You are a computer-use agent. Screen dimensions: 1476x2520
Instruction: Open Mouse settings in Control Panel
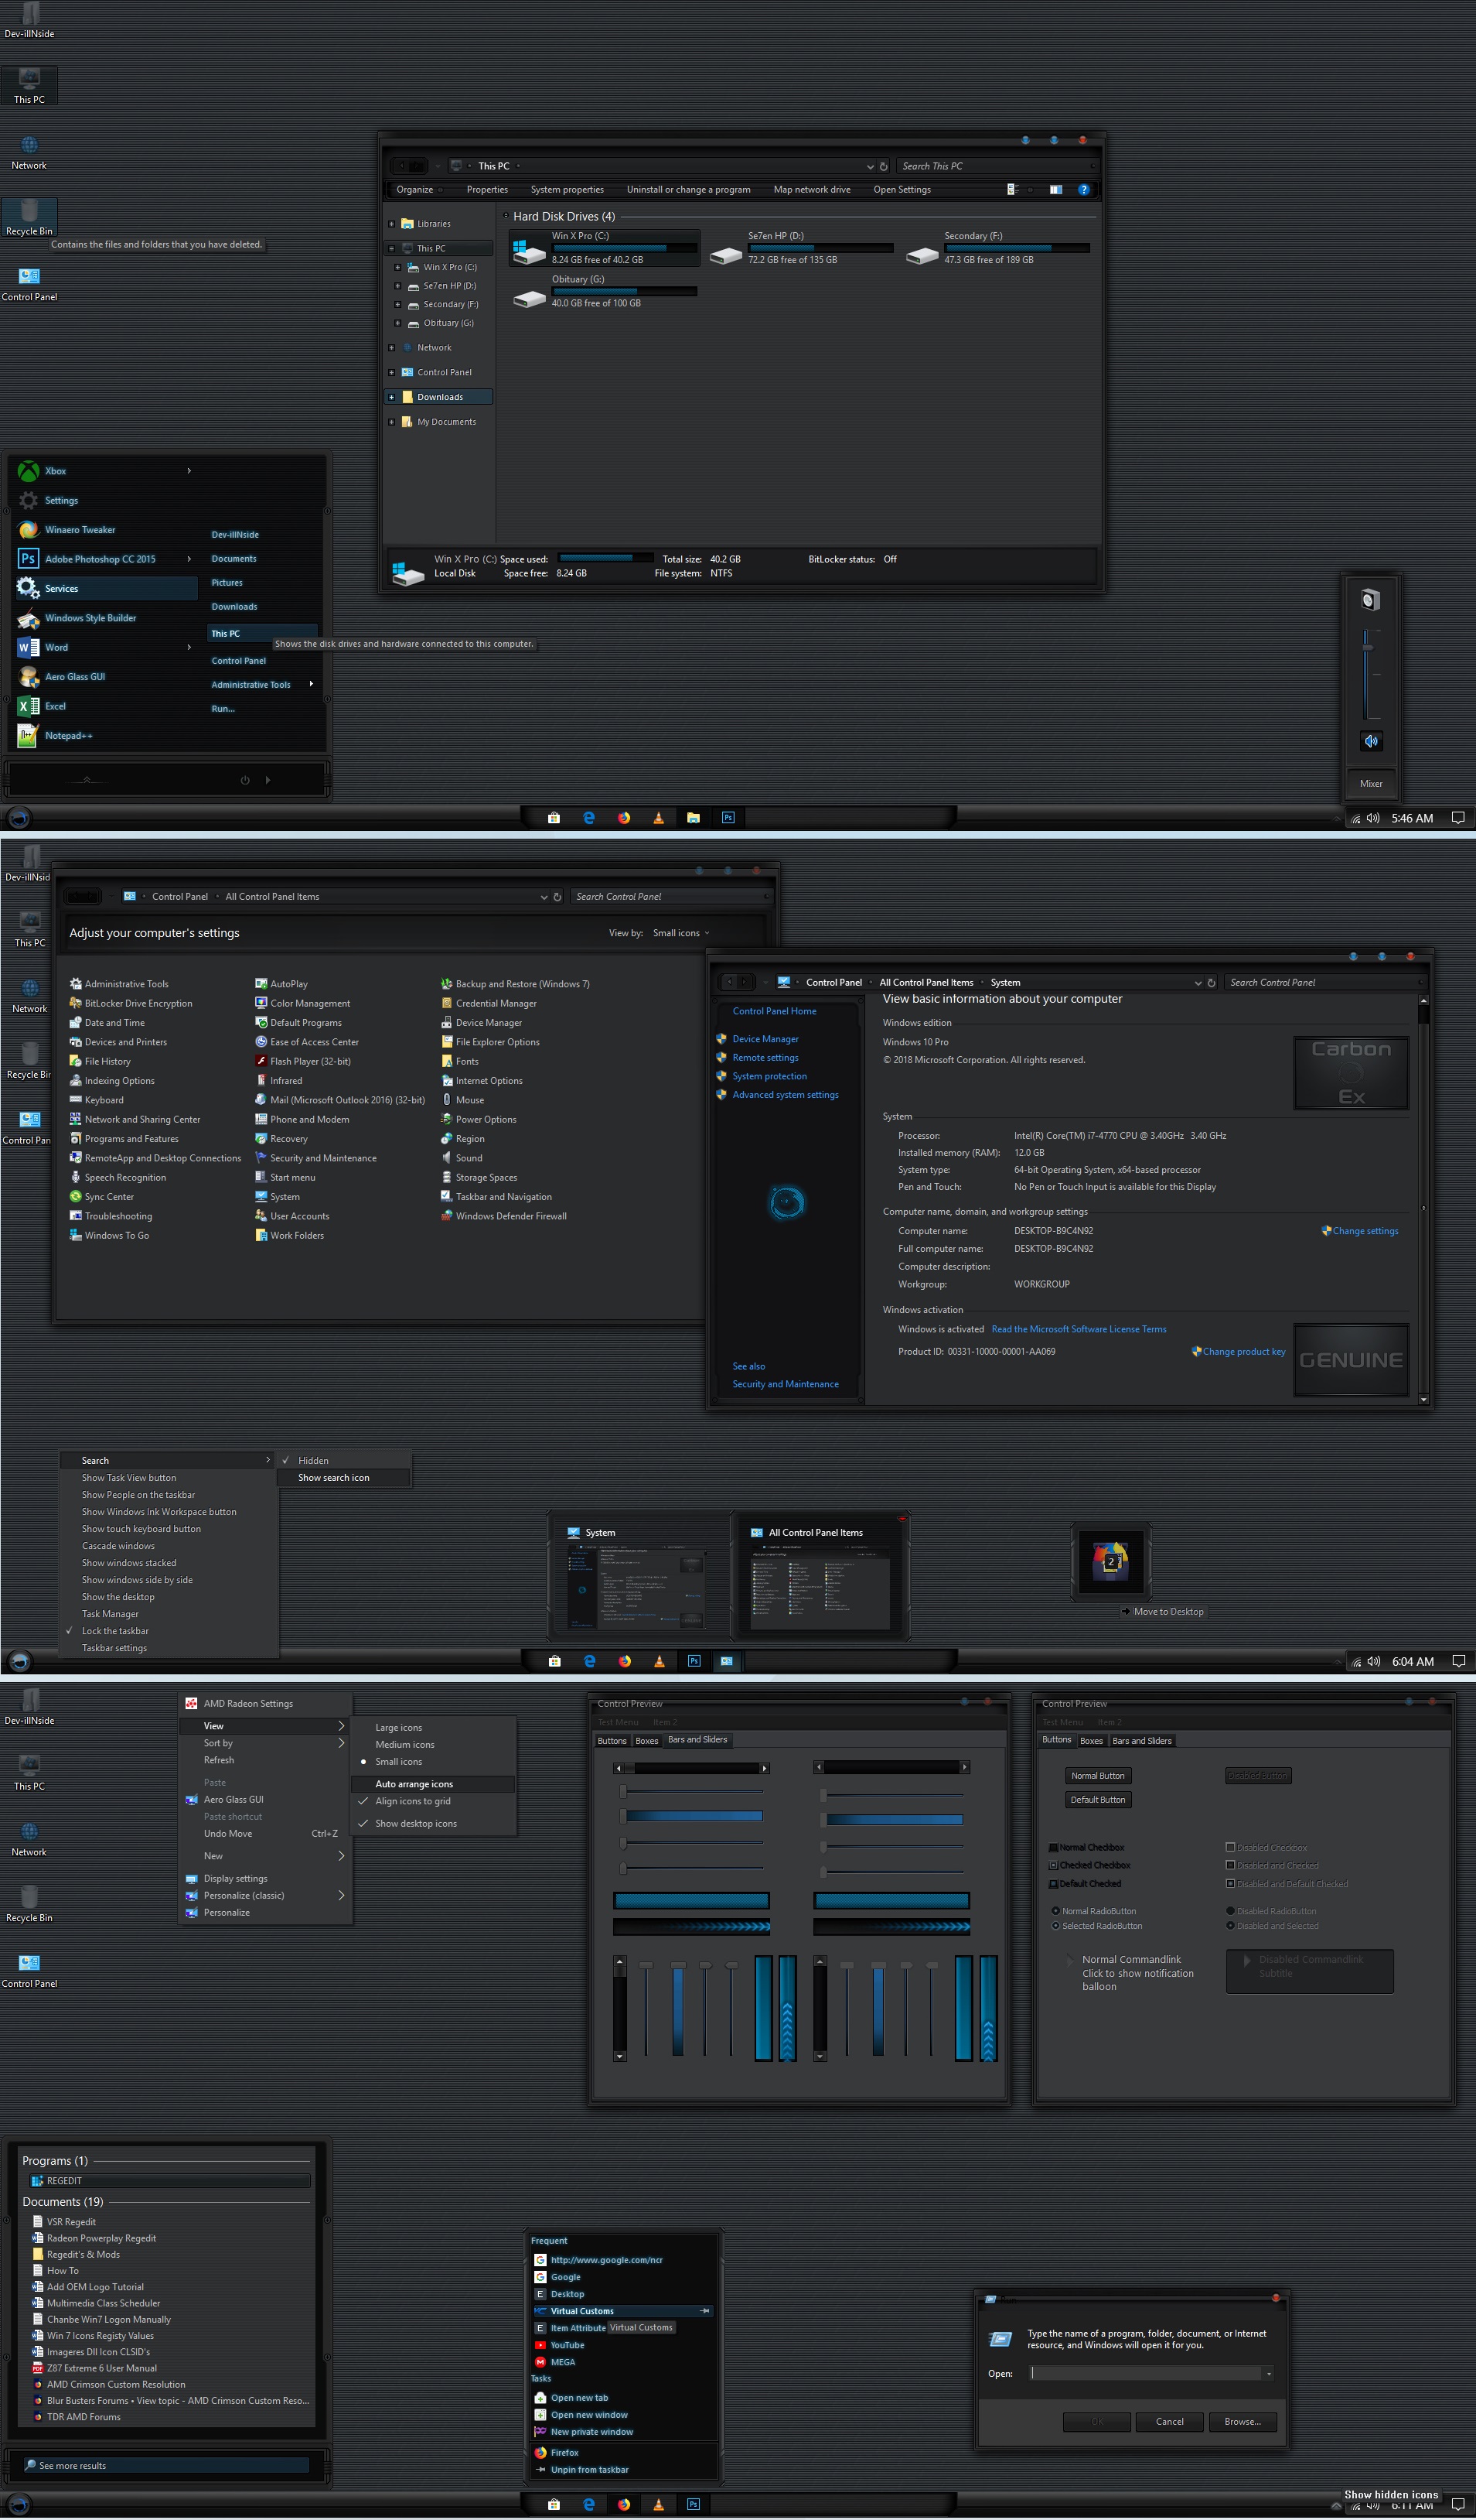[462, 1100]
